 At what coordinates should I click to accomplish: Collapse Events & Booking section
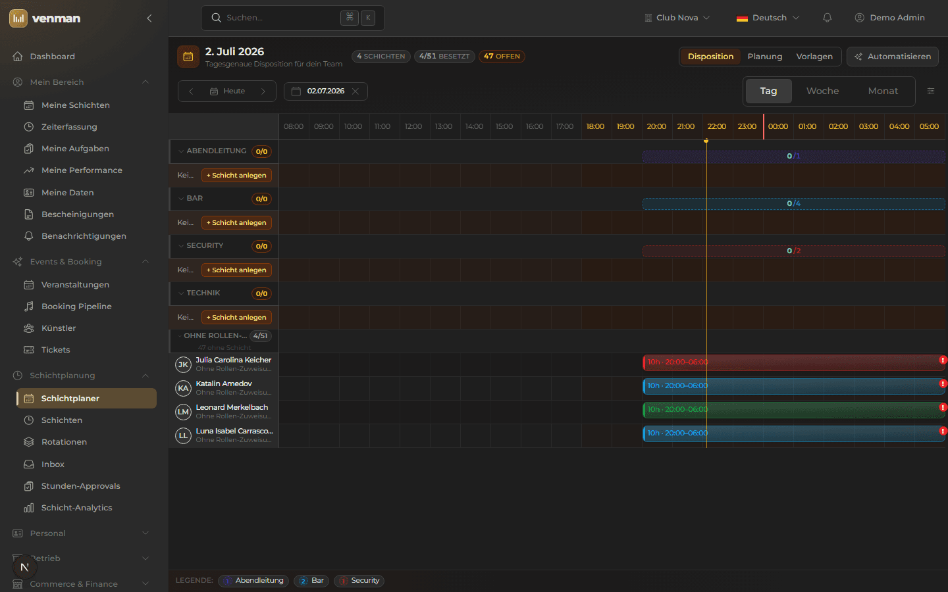coord(145,262)
